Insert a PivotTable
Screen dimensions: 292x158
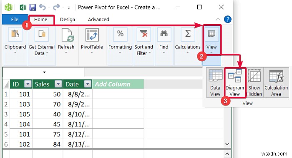tap(92, 41)
